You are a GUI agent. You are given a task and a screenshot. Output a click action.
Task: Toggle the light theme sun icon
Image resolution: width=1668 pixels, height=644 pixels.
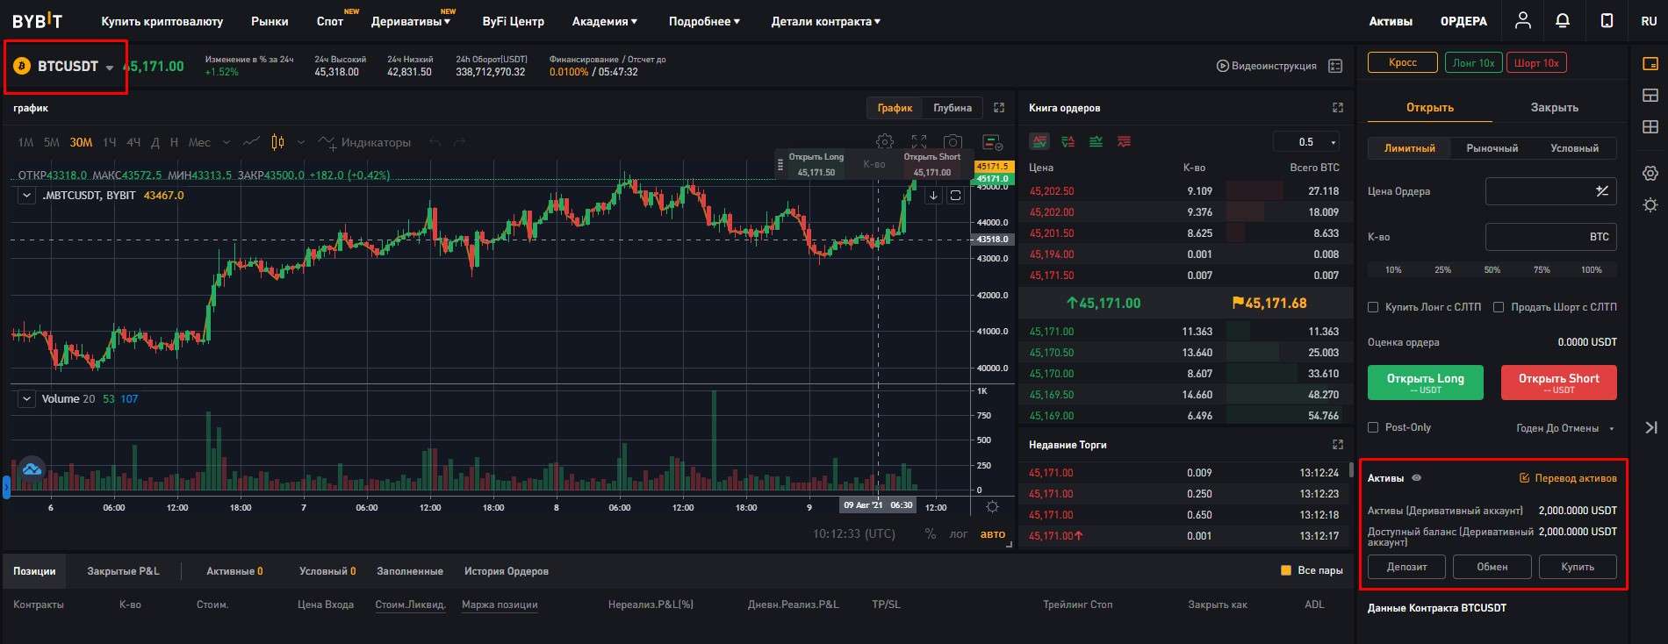coord(1650,205)
